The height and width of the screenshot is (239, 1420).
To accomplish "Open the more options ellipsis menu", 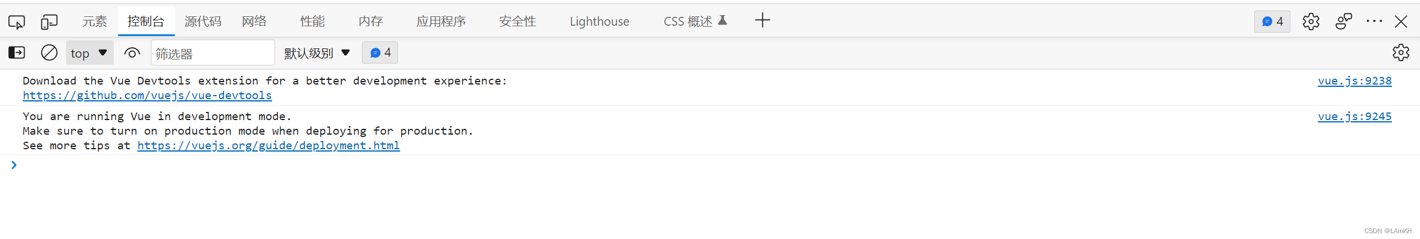I will pyautogui.click(x=1374, y=22).
